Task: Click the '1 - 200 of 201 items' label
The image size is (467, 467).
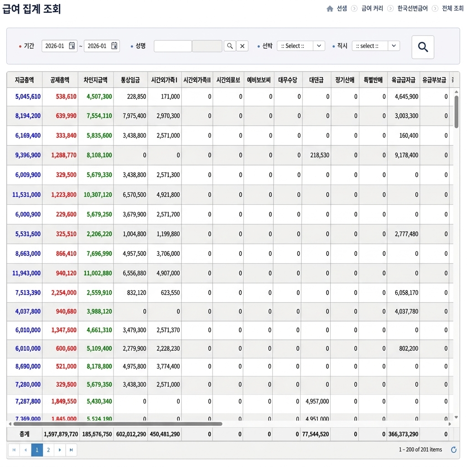Action: click(x=420, y=449)
